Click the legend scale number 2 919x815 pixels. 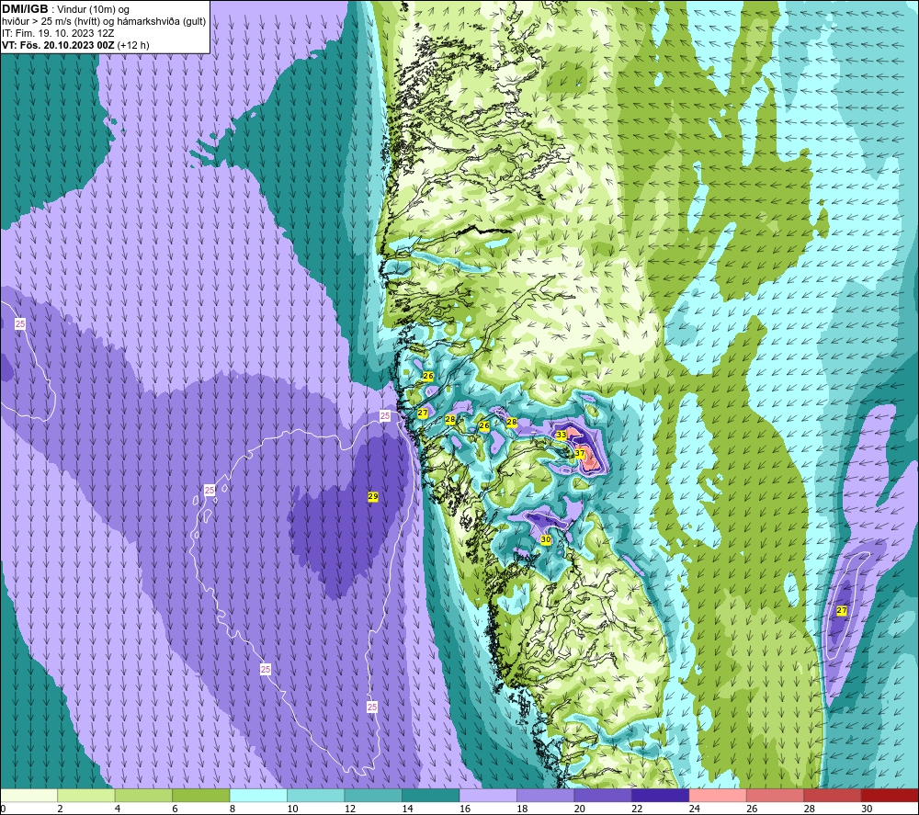(61, 809)
